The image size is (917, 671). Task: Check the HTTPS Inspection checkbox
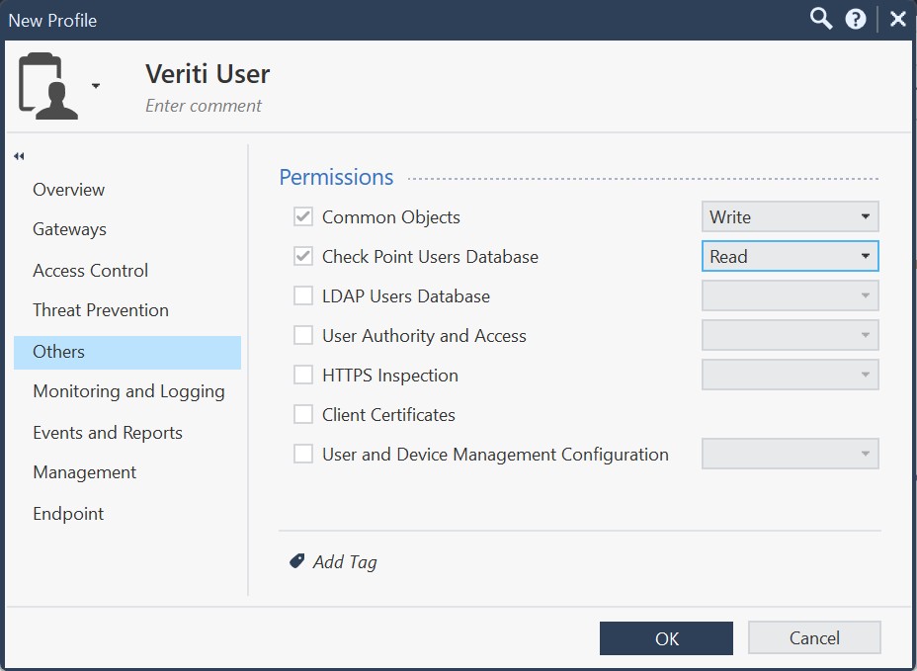point(303,376)
